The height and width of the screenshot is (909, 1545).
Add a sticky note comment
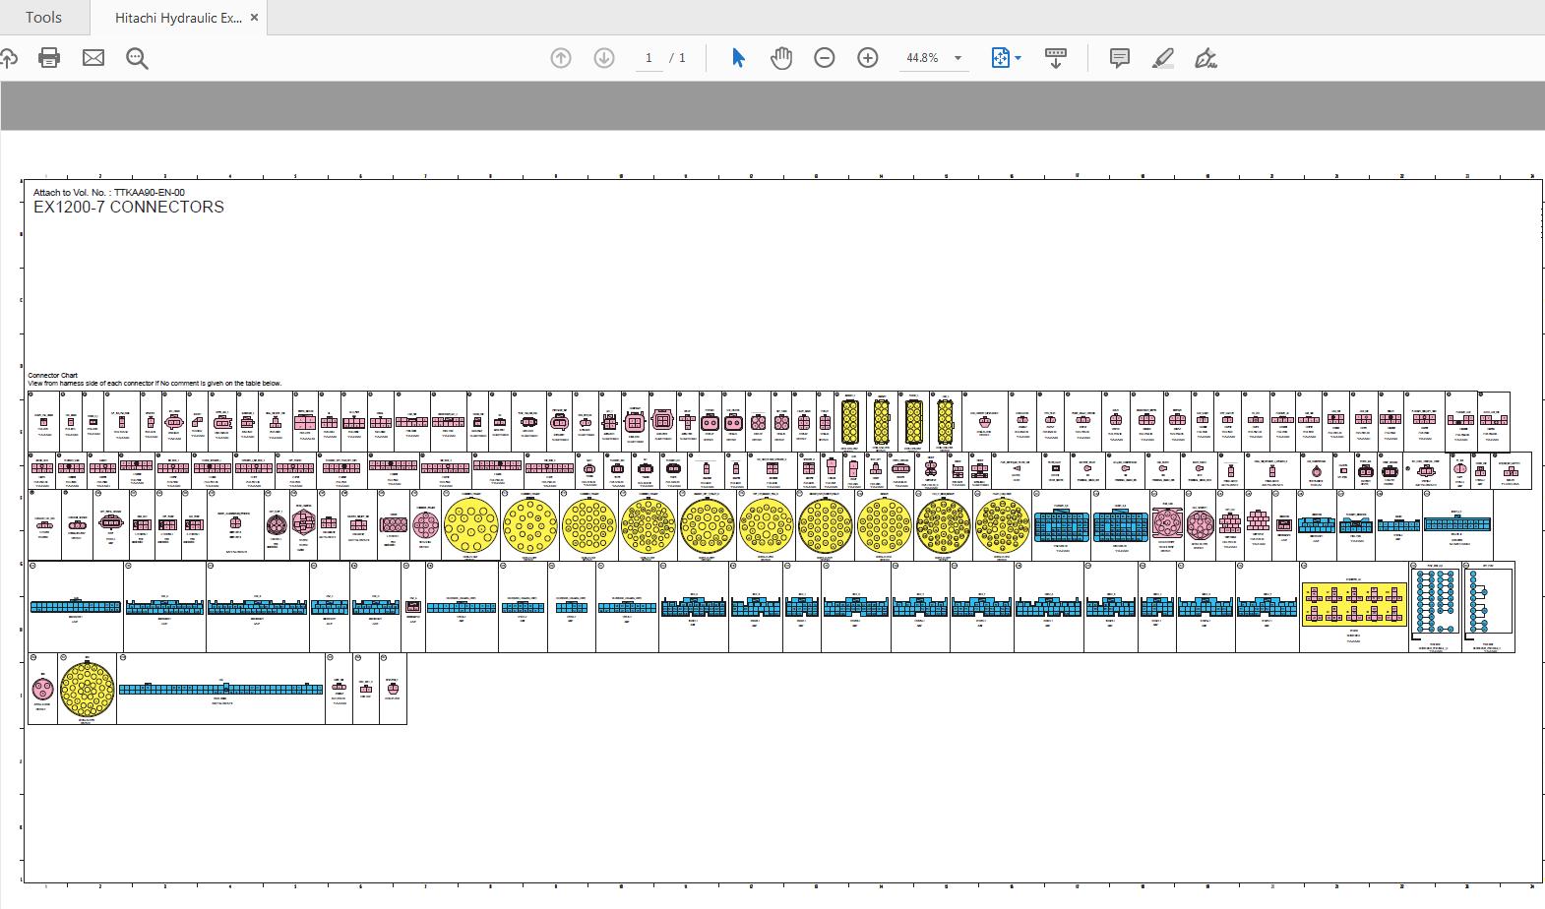[x=1120, y=58]
